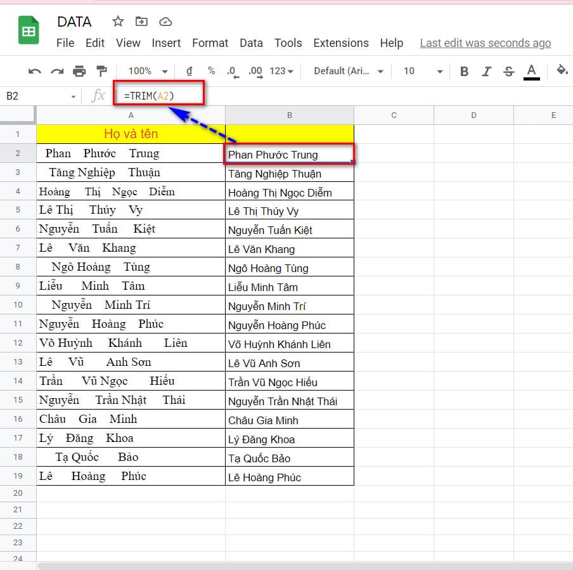Expand the Default font dropdown

349,71
